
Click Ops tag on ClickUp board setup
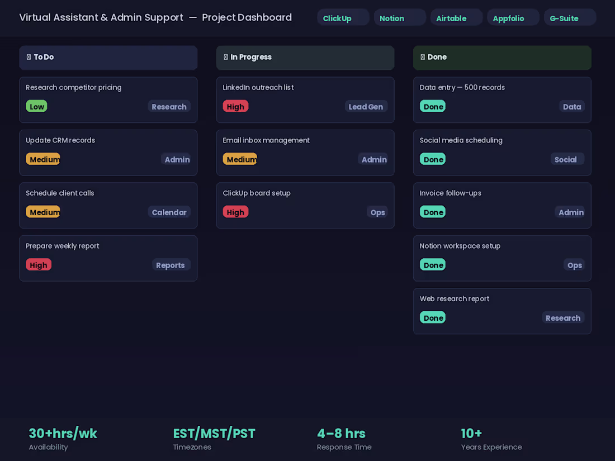click(377, 212)
